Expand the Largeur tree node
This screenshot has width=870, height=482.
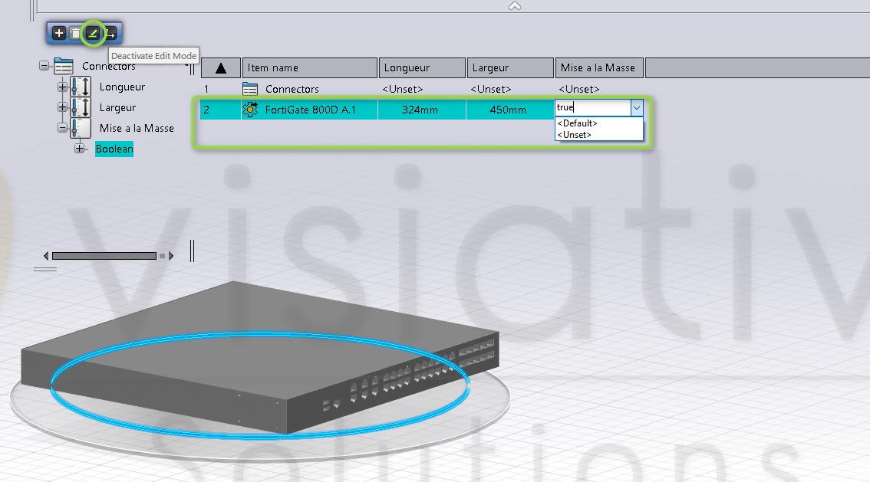[x=62, y=107]
